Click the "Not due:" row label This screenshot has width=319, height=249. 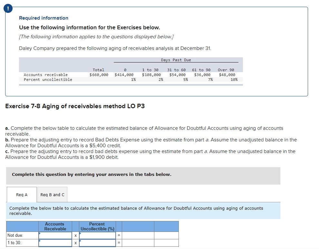point(15,235)
